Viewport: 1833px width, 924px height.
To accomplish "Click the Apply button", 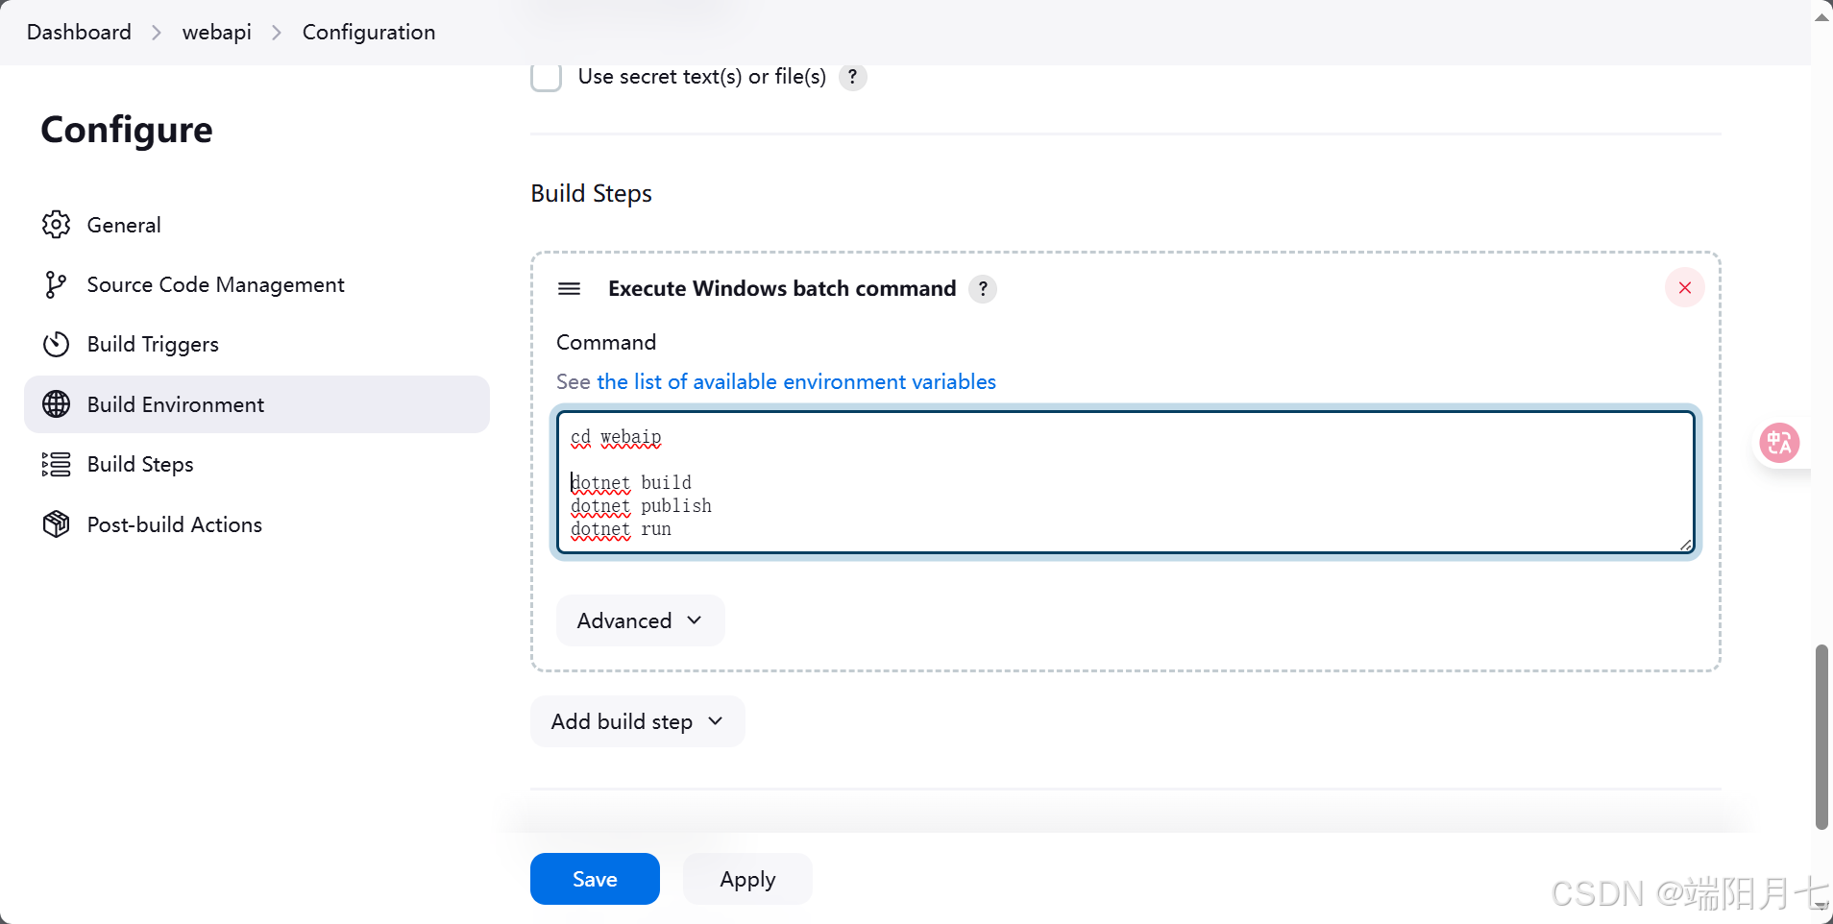I will pos(747,879).
